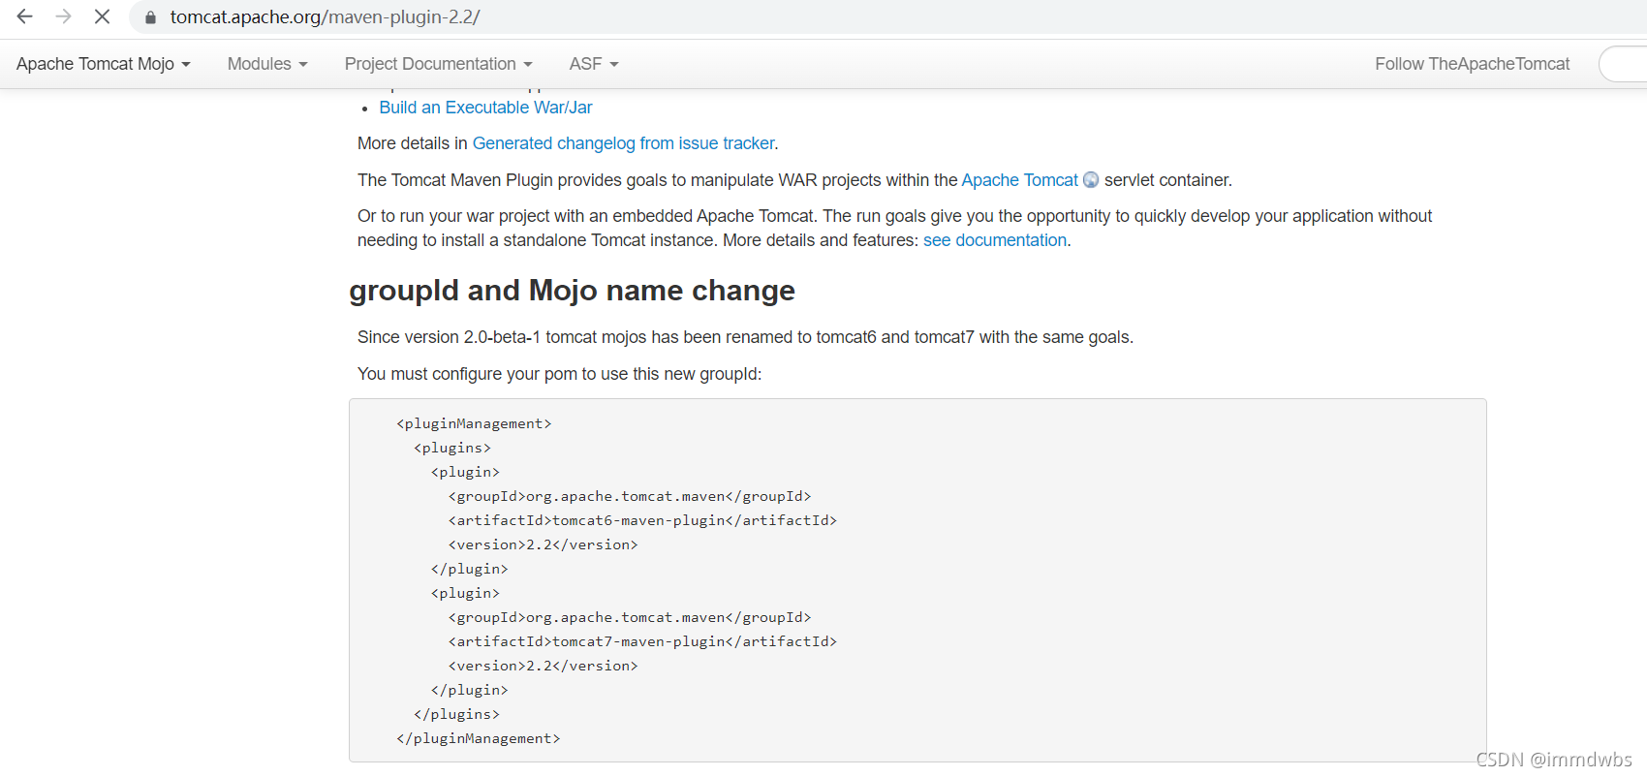Open Build an Executable War/Jar link
1647x777 pixels.
point(485,108)
